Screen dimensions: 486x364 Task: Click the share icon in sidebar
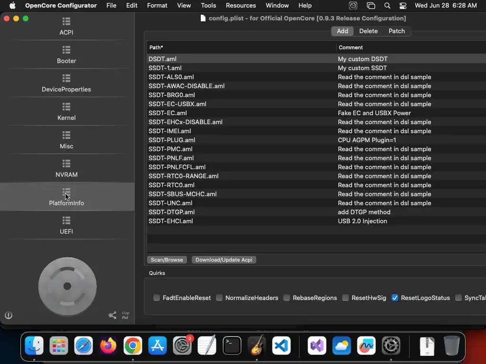coord(112,315)
